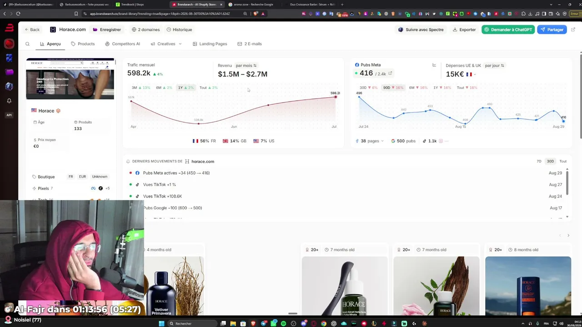This screenshot has height=327, width=582.
Task: Open the Competitors AI tab
Action: (122, 44)
